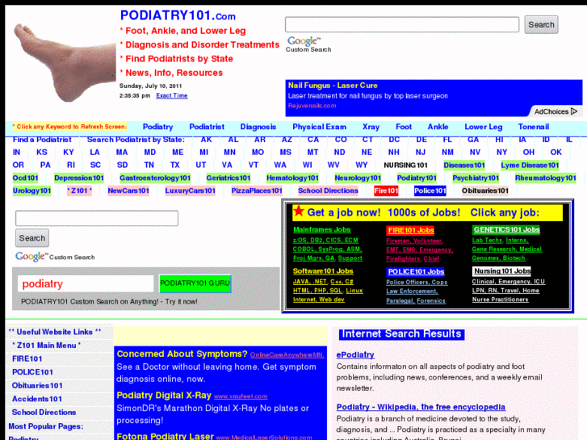Open Accidents101 sidebar link
The width and height of the screenshot is (587, 440).
pyautogui.click(x=36, y=399)
